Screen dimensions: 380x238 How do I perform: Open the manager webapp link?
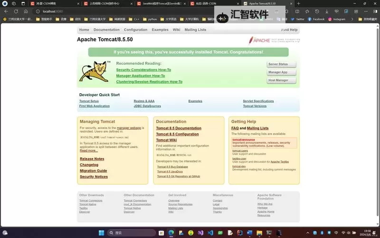click(129, 128)
